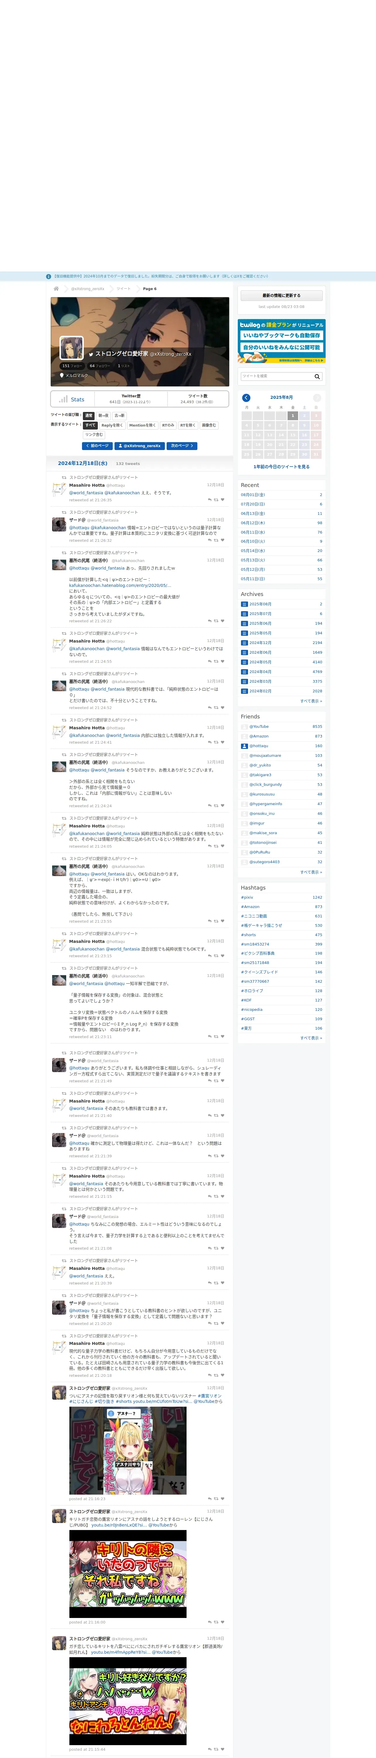This screenshot has width=376, height=1758.
Task: Open the 2024年02月 archive list icon
Action: (244, 691)
